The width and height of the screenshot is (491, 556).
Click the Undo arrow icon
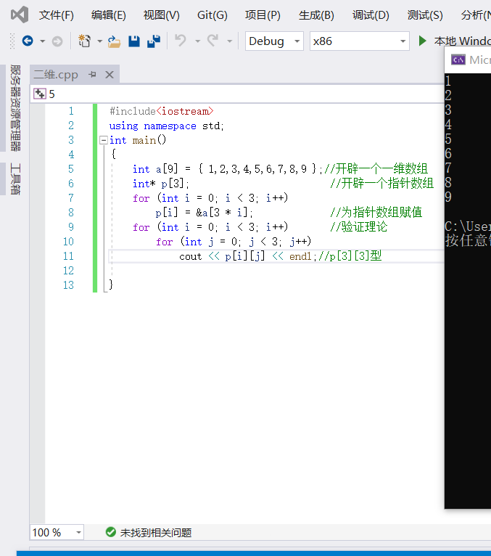tap(181, 41)
